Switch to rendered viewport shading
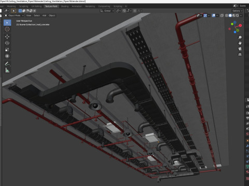 238,16
